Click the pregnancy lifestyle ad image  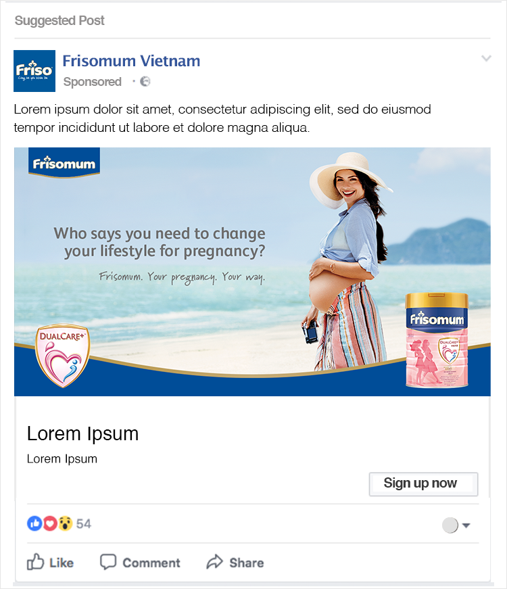[252, 272]
